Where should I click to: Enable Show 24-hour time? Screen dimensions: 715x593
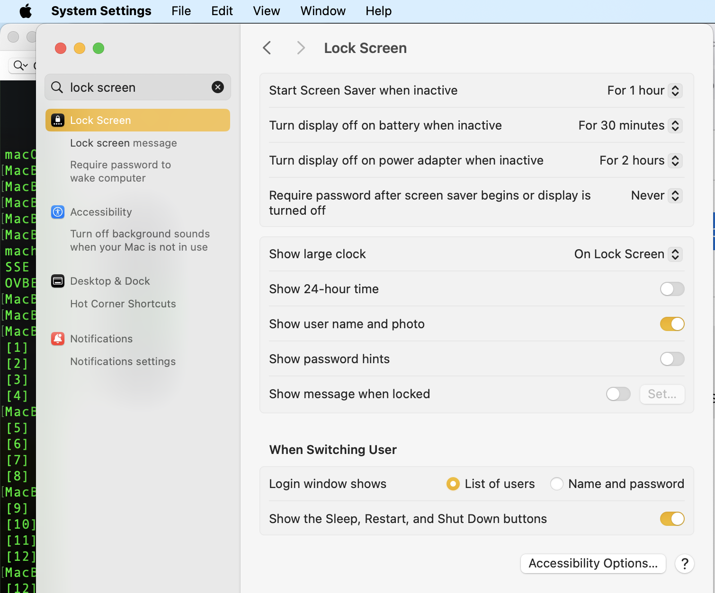pyautogui.click(x=672, y=289)
